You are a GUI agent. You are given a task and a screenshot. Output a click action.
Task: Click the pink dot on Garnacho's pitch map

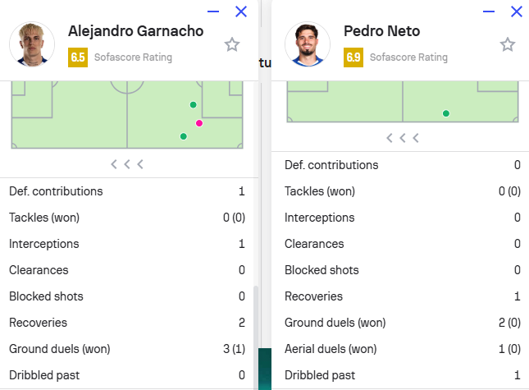[x=199, y=123]
